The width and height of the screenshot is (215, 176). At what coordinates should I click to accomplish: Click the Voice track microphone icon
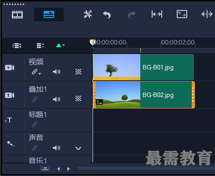pyautogui.click(x=11, y=143)
